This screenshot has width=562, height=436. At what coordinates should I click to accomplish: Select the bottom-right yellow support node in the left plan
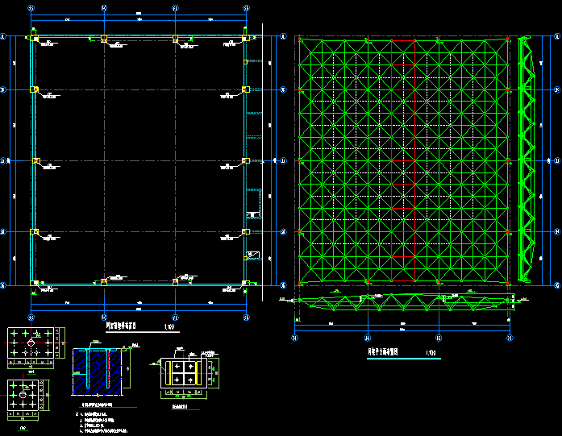click(246, 284)
